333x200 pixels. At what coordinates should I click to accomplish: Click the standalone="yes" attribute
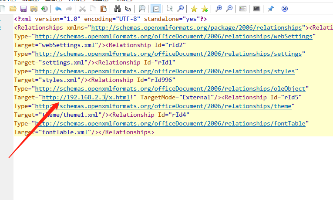click(x=172, y=19)
